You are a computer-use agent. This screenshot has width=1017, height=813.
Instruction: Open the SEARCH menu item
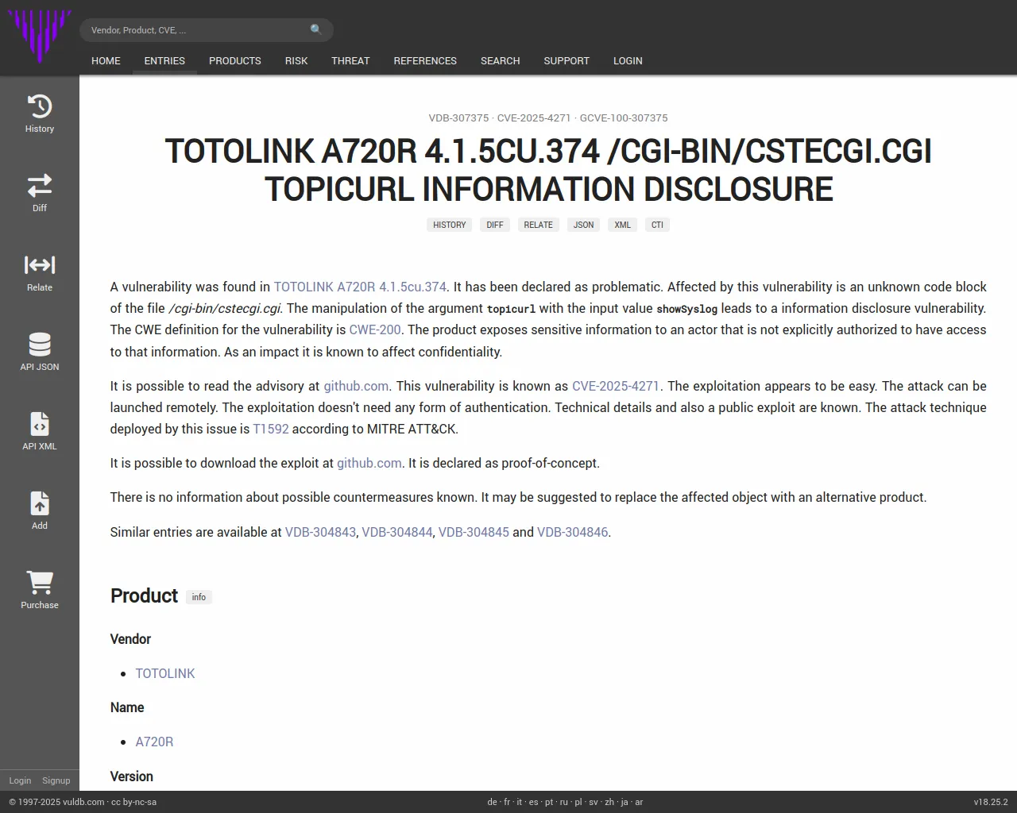tap(500, 60)
